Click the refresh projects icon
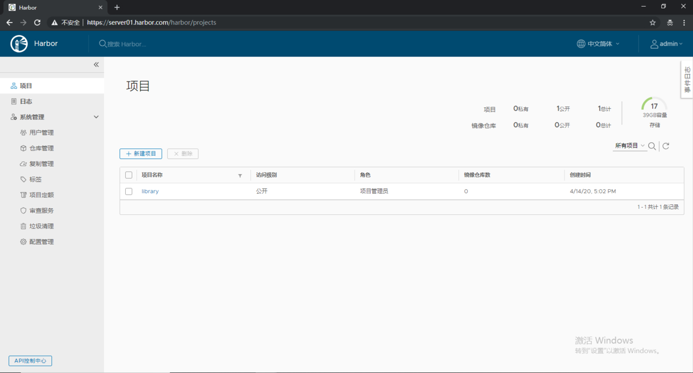The image size is (693, 373). pyautogui.click(x=666, y=146)
